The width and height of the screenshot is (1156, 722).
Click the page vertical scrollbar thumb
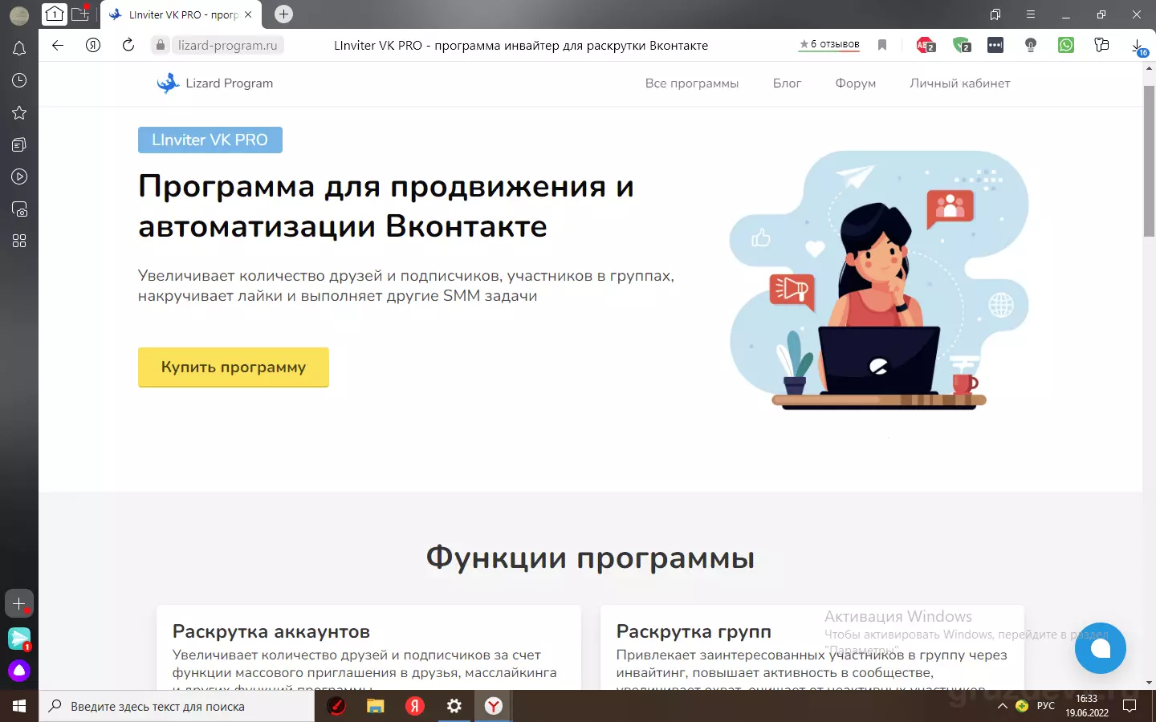point(1149,160)
